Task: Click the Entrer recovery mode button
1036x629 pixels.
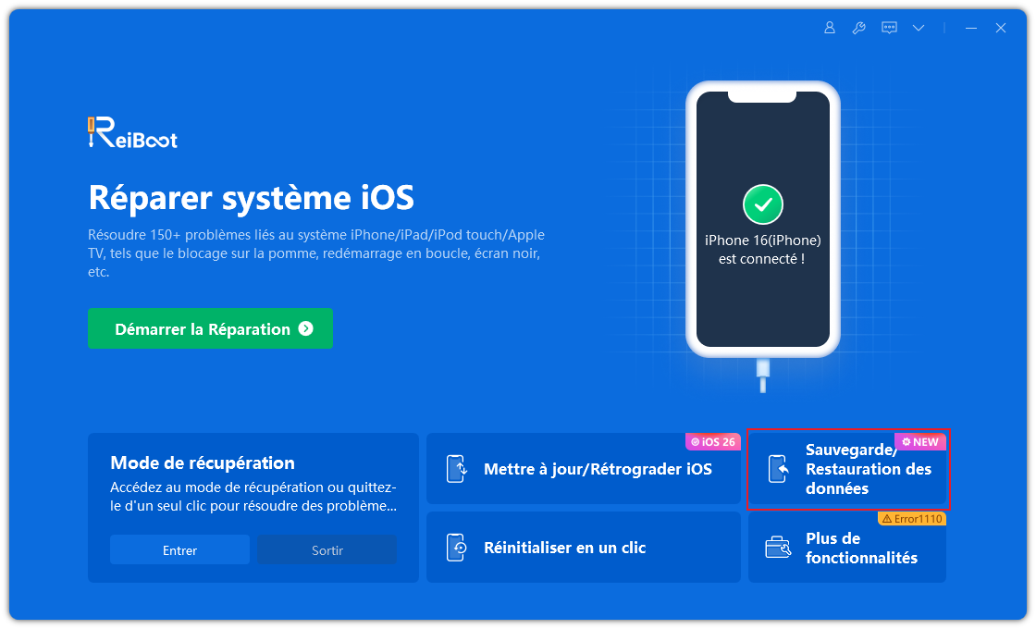Action: (x=179, y=549)
